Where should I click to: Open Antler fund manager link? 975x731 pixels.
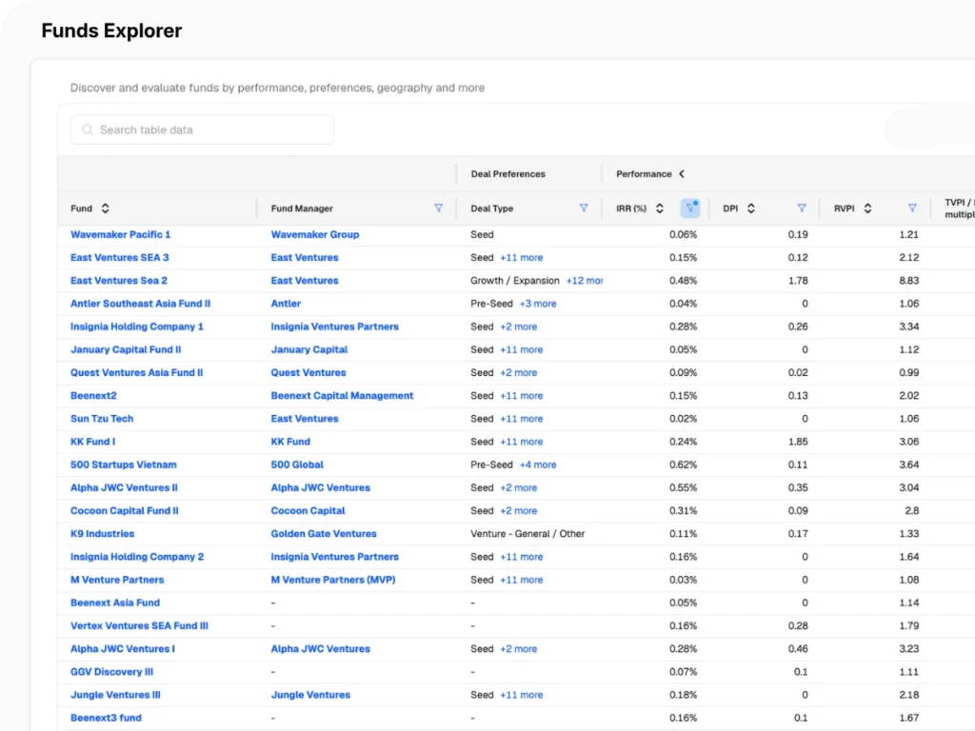pyautogui.click(x=286, y=304)
